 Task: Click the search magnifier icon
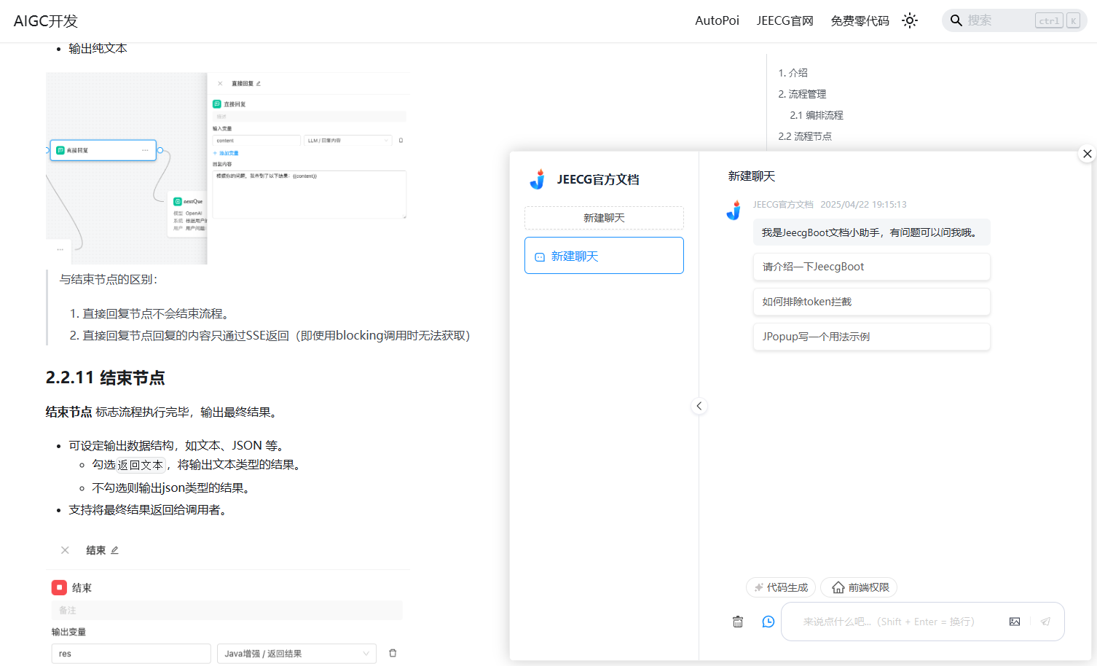pos(956,20)
